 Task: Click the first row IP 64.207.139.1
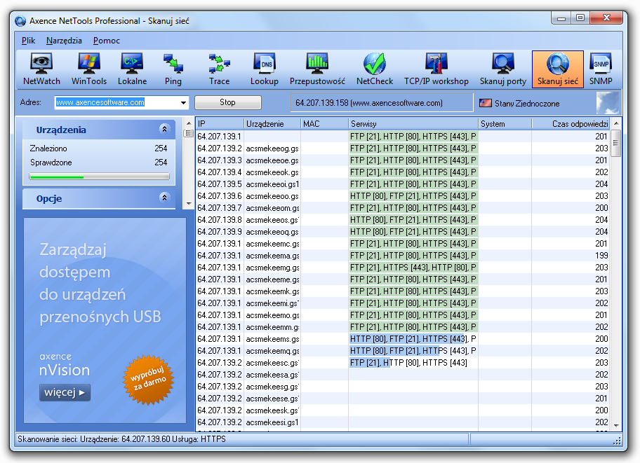pyautogui.click(x=219, y=136)
